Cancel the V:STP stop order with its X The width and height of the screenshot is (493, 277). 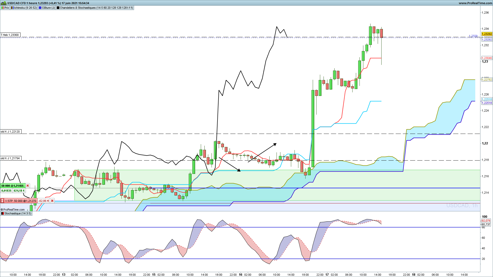(x=52, y=201)
